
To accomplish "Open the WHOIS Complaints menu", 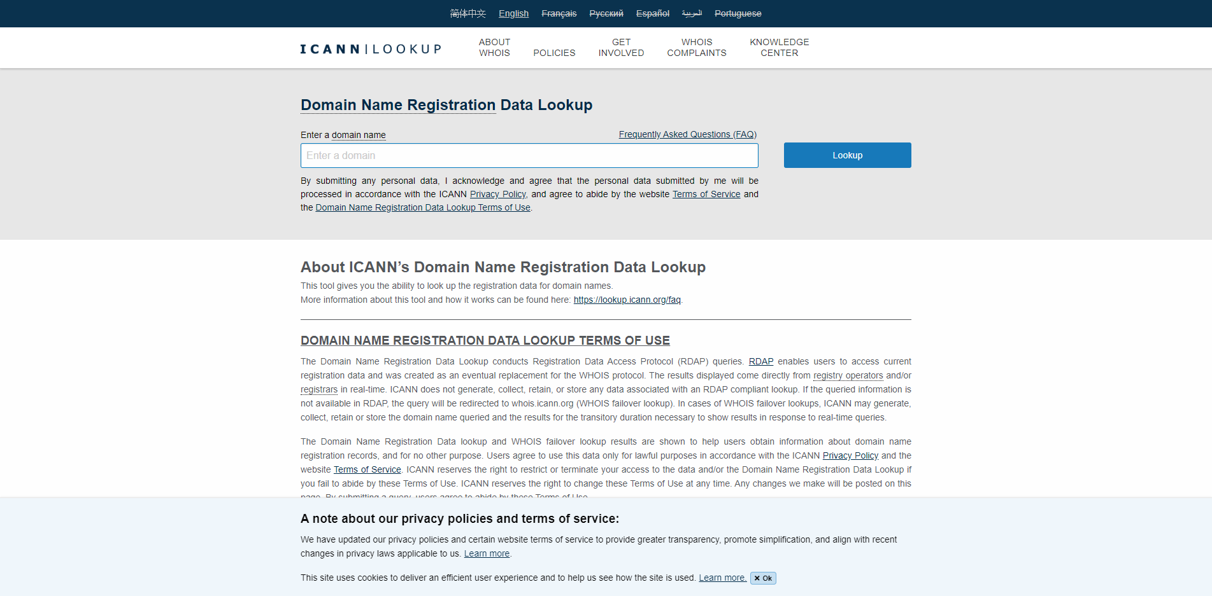I will pyautogui.click(x=697, y=48).
